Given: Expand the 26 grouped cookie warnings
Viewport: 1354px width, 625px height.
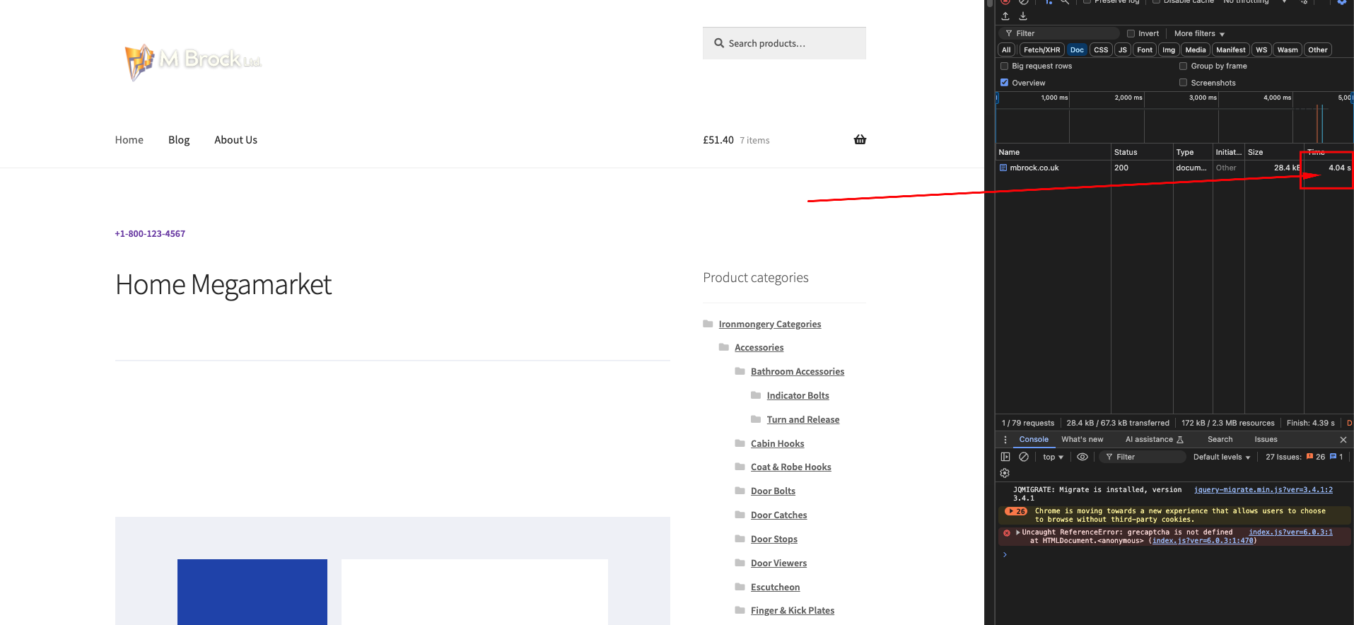Looking at the screenshot, I should click(1017, 511).
